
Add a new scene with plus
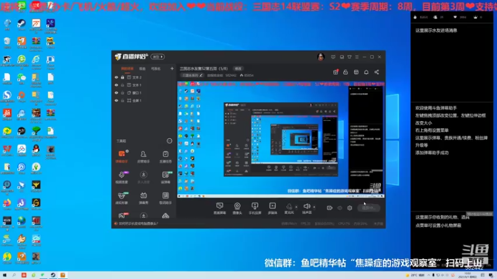click(172, 68)
